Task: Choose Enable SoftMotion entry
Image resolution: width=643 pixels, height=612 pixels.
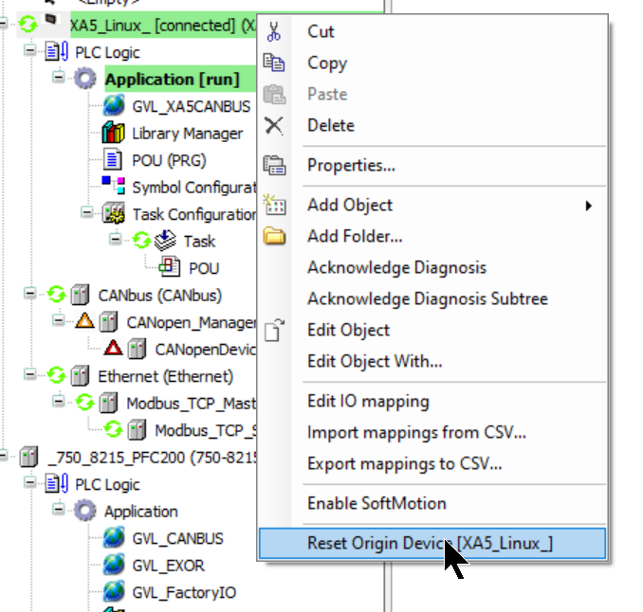Action: click(x=432, y=503)
